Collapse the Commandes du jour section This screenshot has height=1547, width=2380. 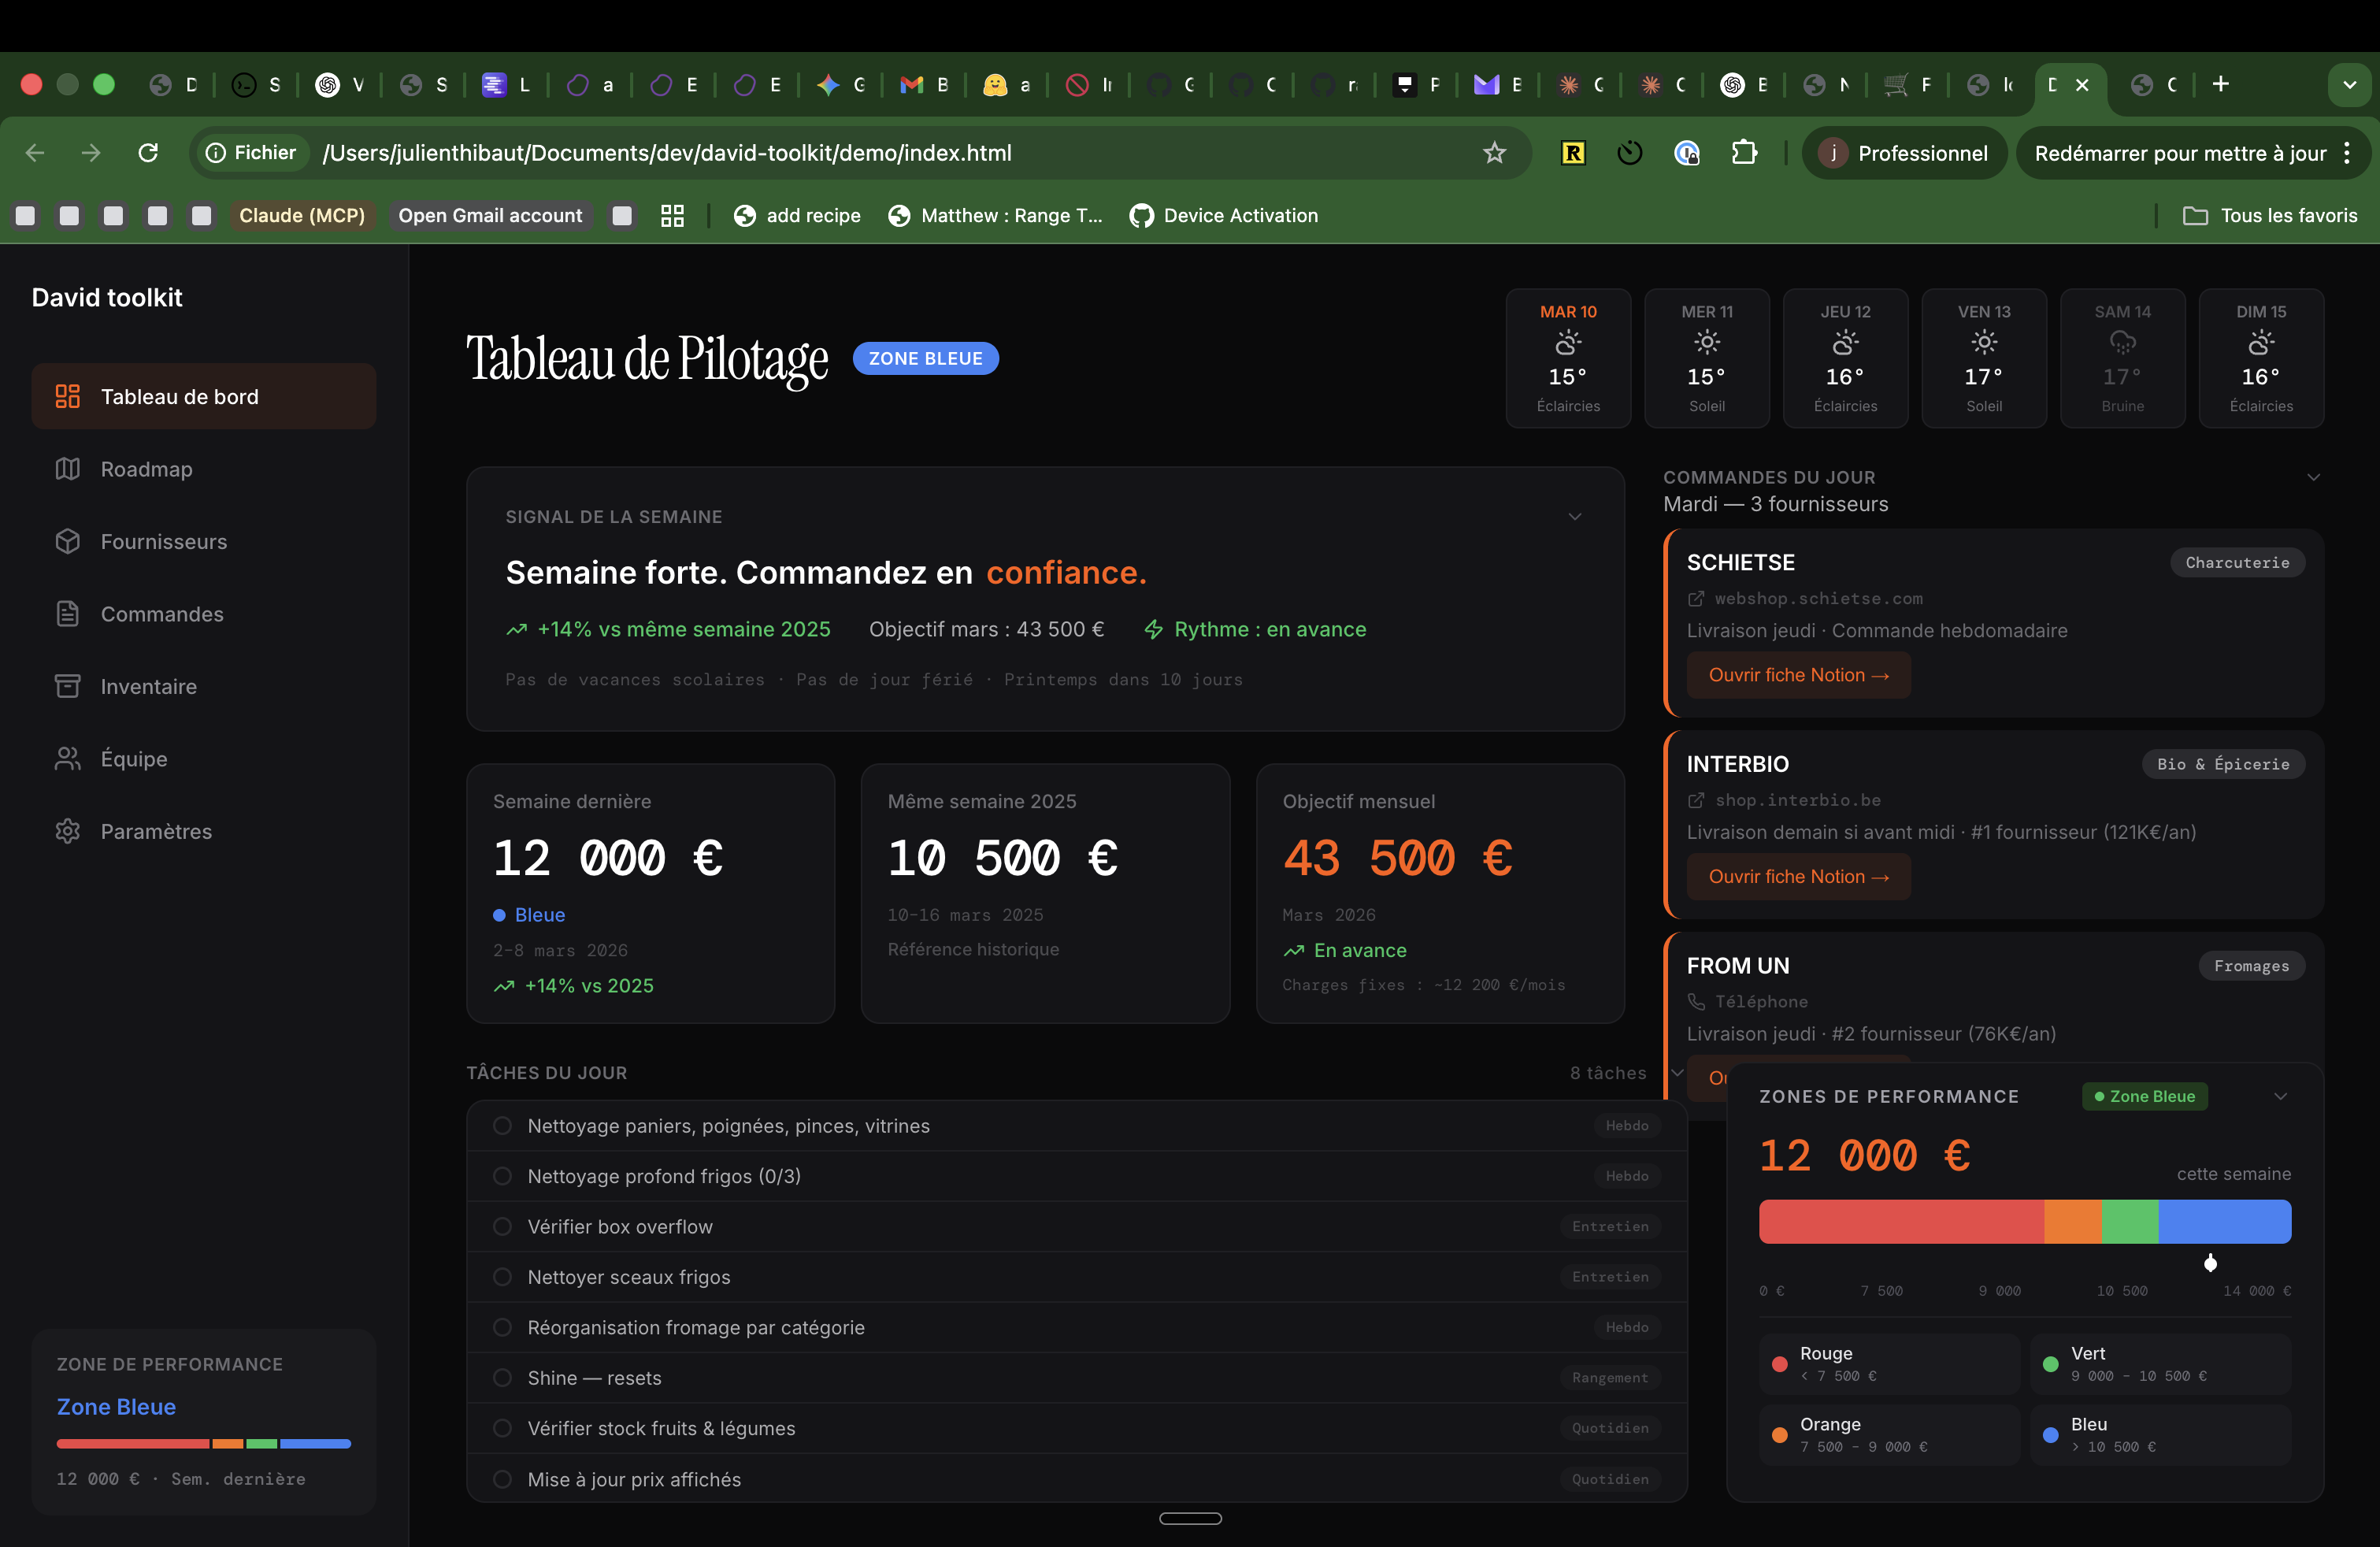[x=2312, y=478]
